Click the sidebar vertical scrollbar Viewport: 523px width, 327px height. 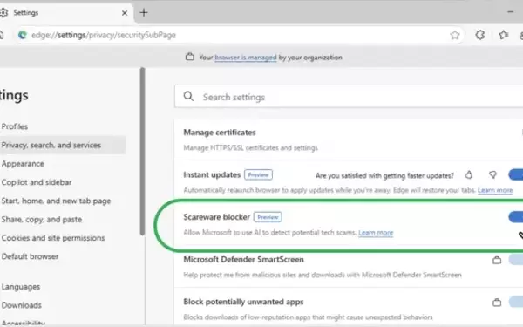(x=142, y=152)
